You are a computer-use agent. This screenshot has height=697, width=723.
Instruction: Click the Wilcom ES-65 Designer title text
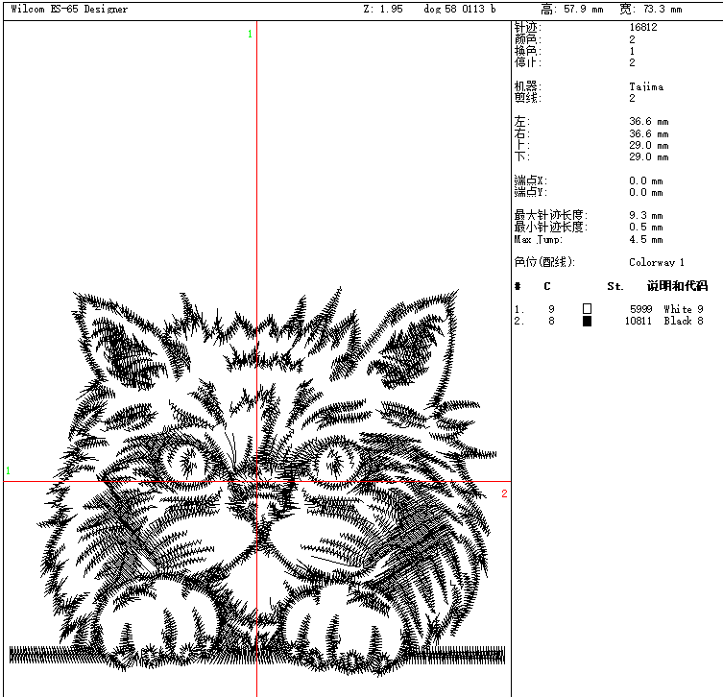(x=68, y=10)
